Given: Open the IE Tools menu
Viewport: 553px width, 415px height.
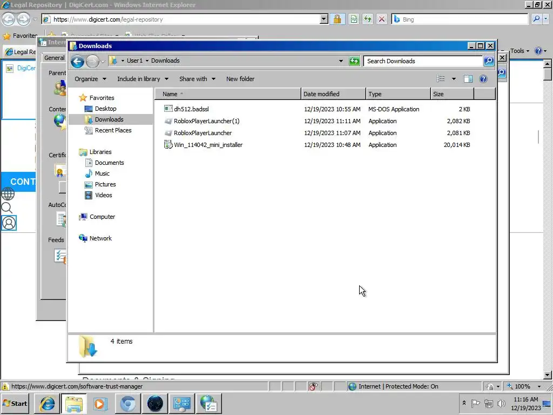Looking at the screenshot, I should (520, 51).
